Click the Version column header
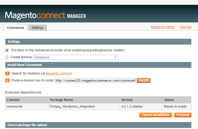198x129 pixels. click(x=141, y=100)
